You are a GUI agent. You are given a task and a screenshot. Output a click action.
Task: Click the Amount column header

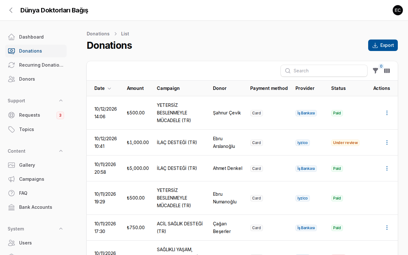(135, 88)
